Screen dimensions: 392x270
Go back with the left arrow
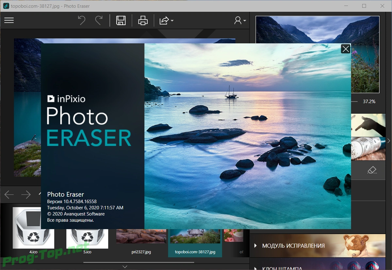(x=9, y=195)
